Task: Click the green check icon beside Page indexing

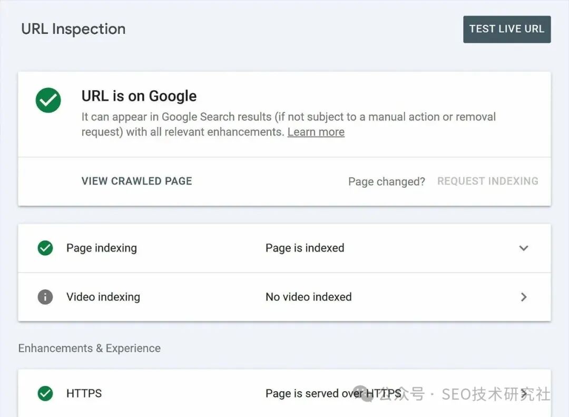Action: 45,248
